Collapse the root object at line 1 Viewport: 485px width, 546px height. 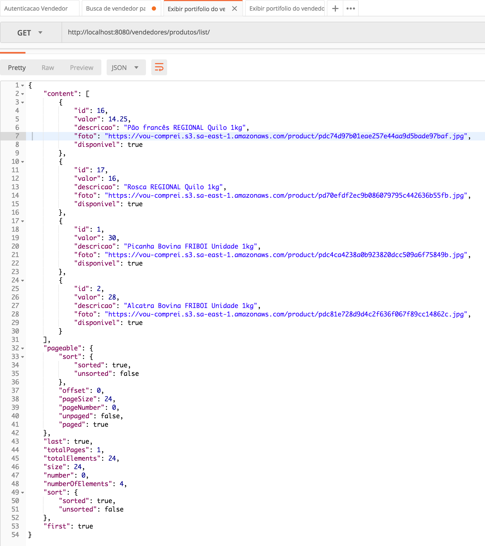click(23, 86)
